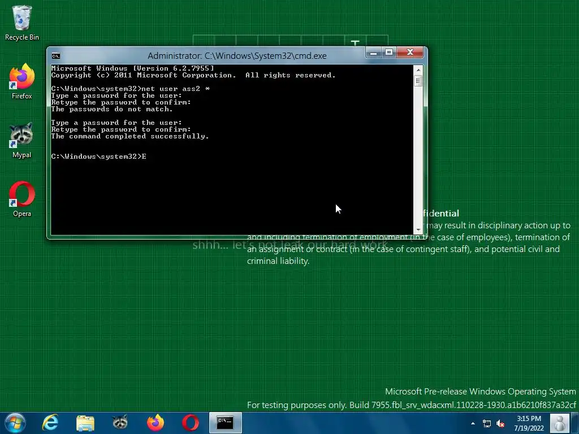The height and width of the screenshot is (434, 579).
Task: Open the Recycle Bin desktop icon
Action: coord(22,23)
